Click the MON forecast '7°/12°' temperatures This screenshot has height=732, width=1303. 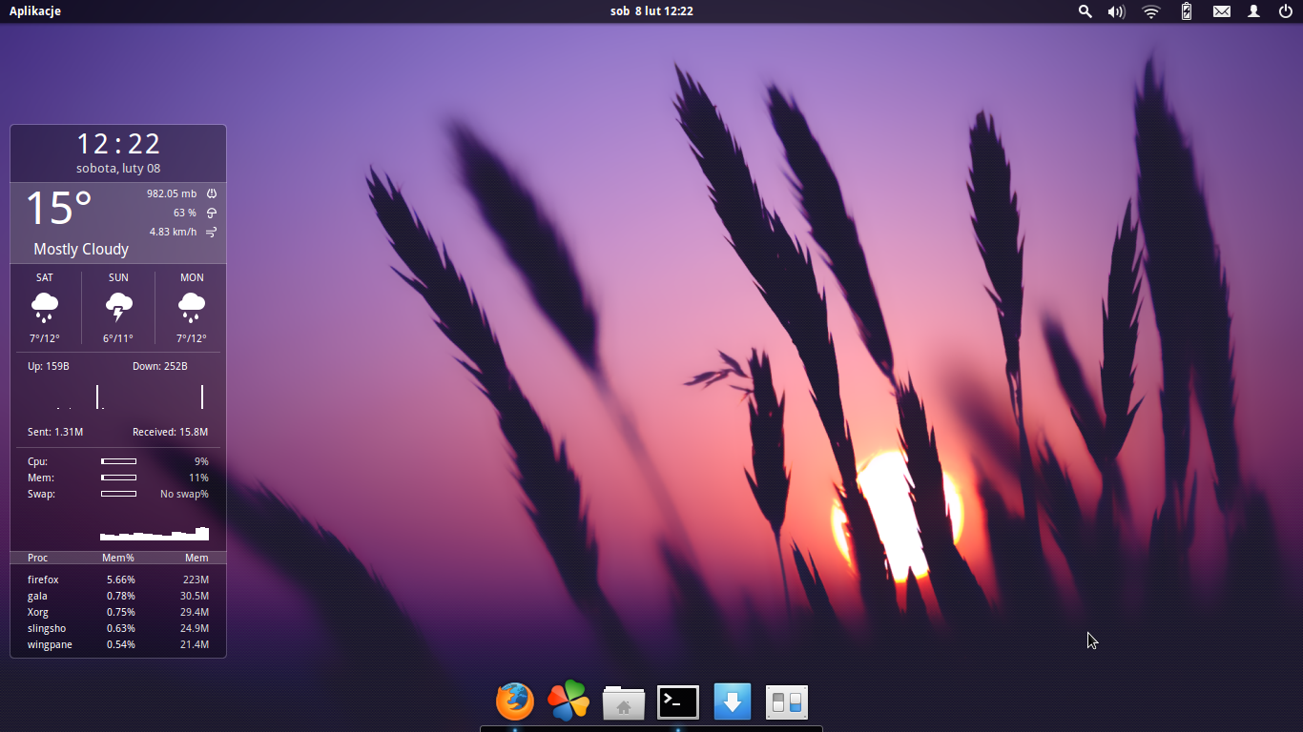click(x=192, y=338)
